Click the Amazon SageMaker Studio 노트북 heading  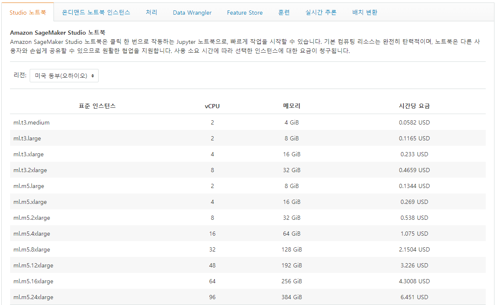coord(58,32)
